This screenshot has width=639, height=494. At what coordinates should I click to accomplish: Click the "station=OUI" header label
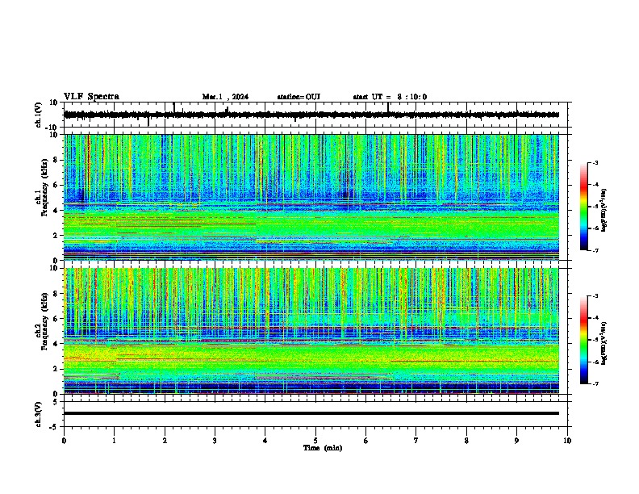[299, 97]
